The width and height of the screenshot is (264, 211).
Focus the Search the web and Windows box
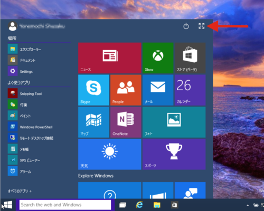(x=65, y=205)
